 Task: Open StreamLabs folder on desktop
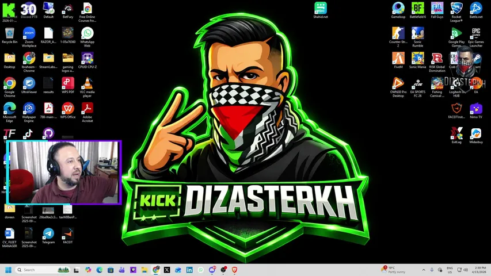48,60
